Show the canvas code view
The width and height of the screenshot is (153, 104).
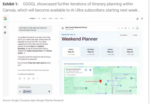133,28
